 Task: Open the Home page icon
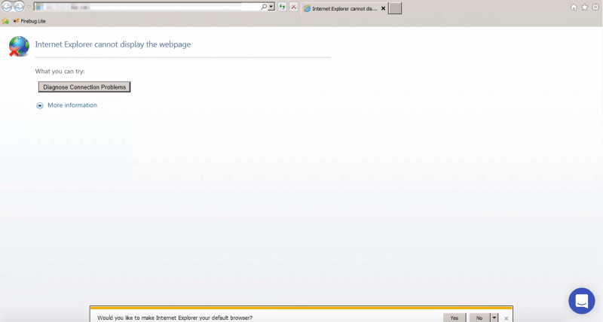574,7
